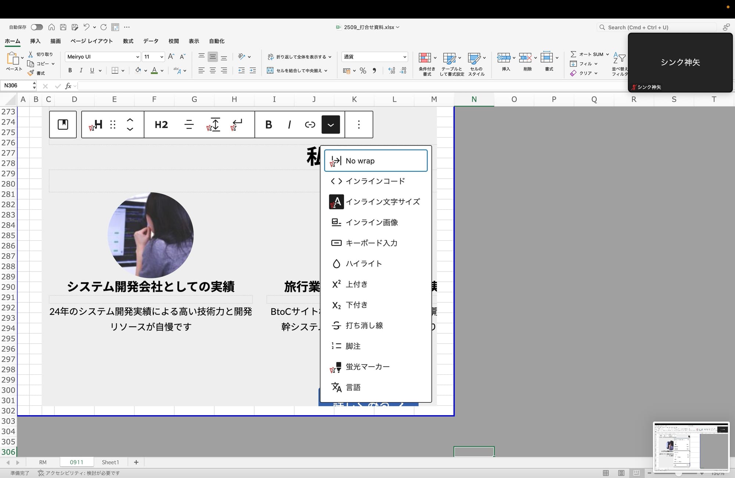Click the Format Painter brush icon
The height and width of the screenshot is (478, 735).
pyautogui.click(x=31, y=73)
